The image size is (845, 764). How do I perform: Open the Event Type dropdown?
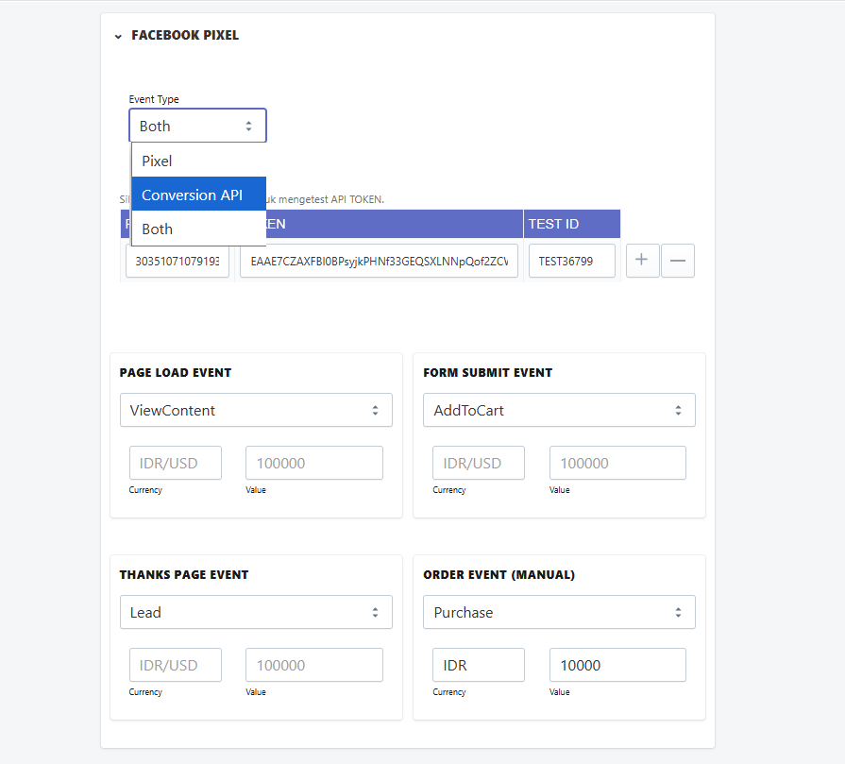tap(197, 126)
